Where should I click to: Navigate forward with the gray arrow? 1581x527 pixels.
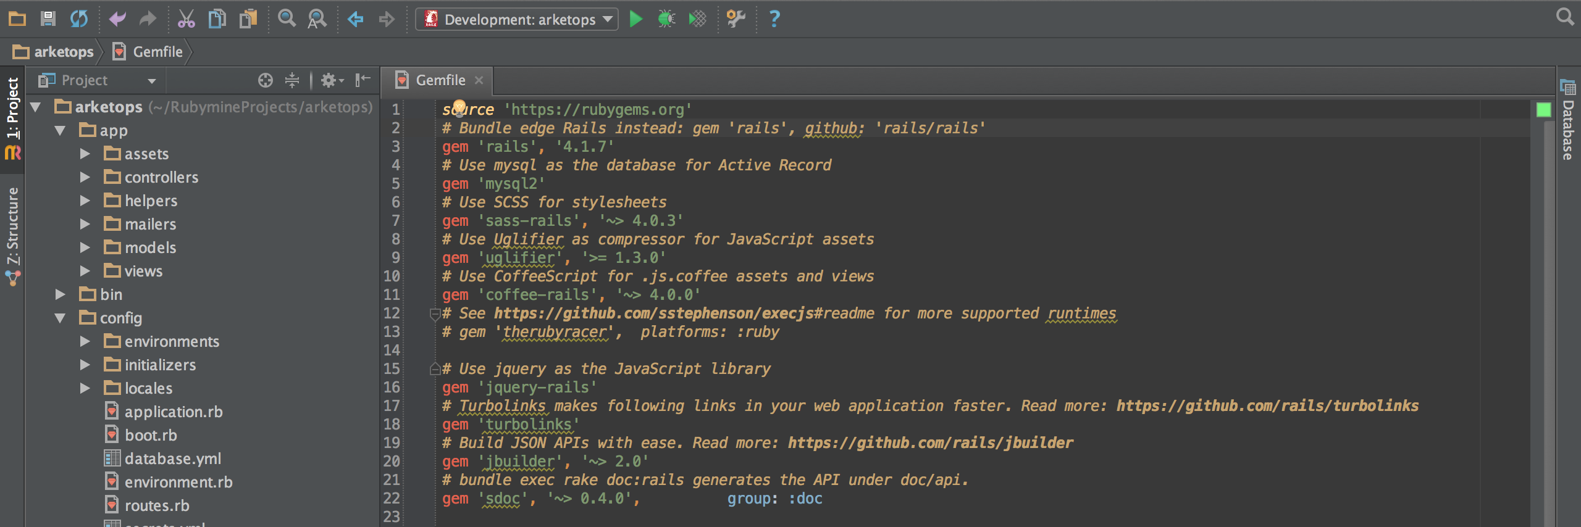387,19
